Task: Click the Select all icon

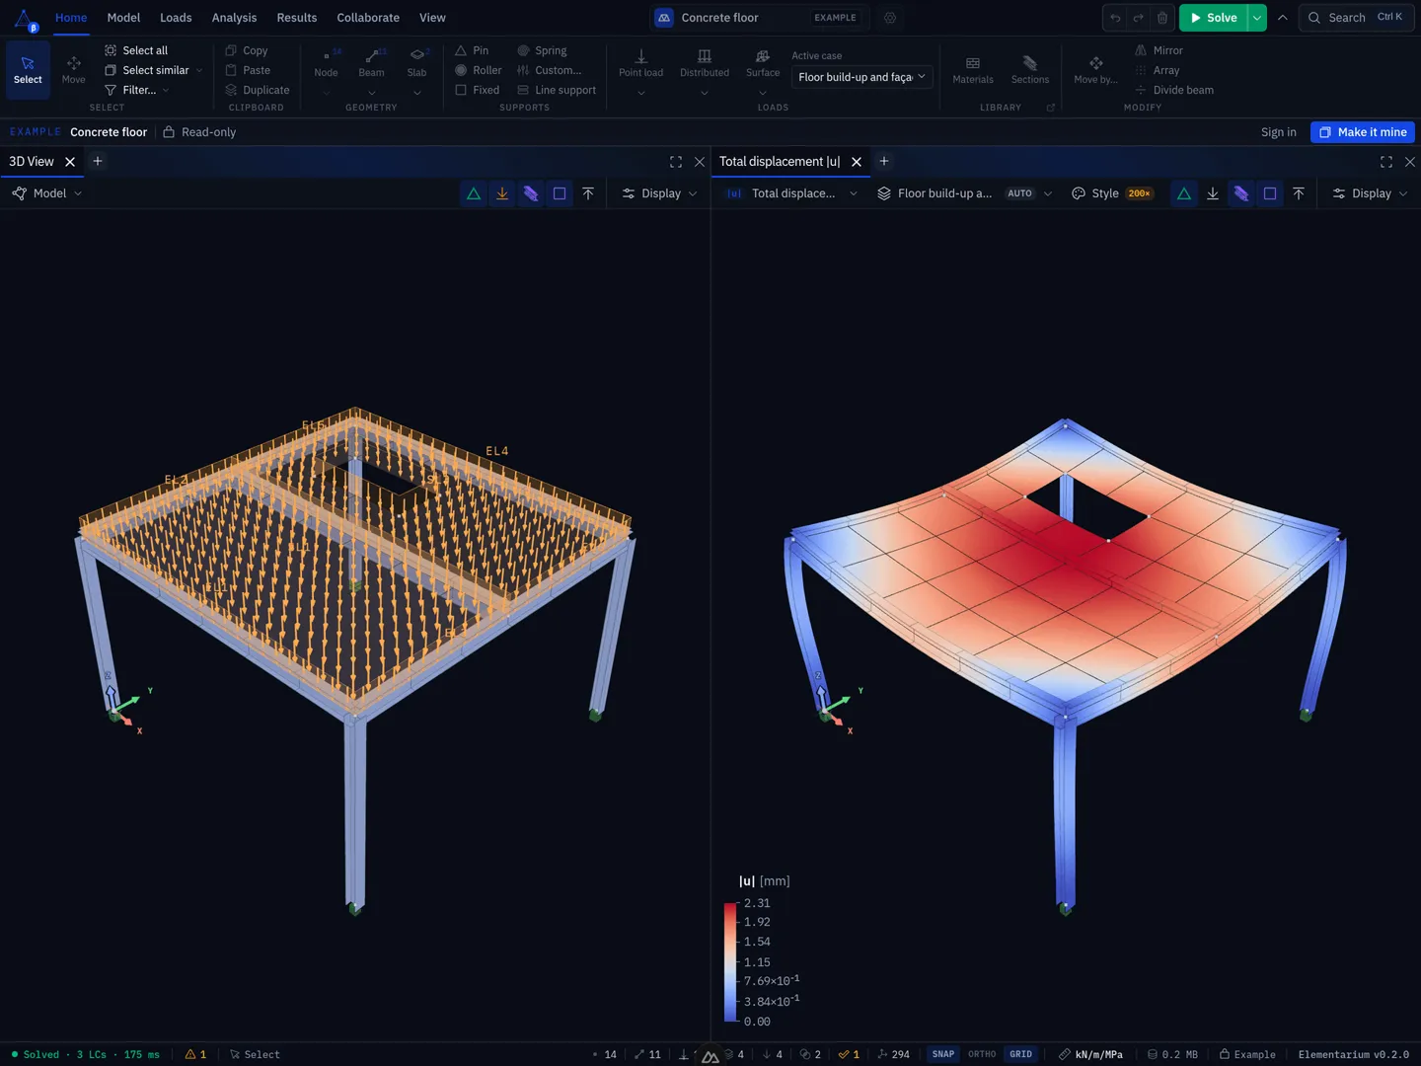Action: point(111,50)
